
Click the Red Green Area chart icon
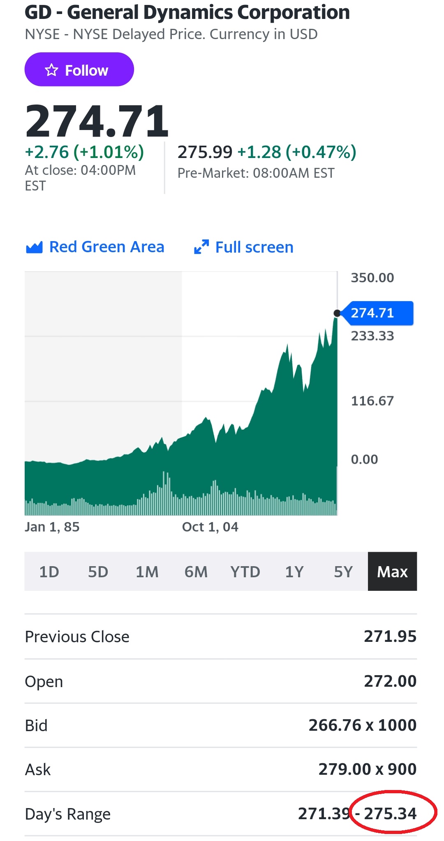point(34,247)
